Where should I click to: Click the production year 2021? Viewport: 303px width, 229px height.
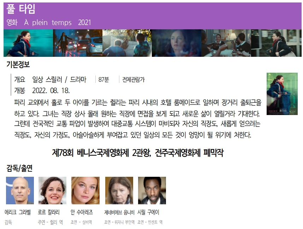pos(84,22)
